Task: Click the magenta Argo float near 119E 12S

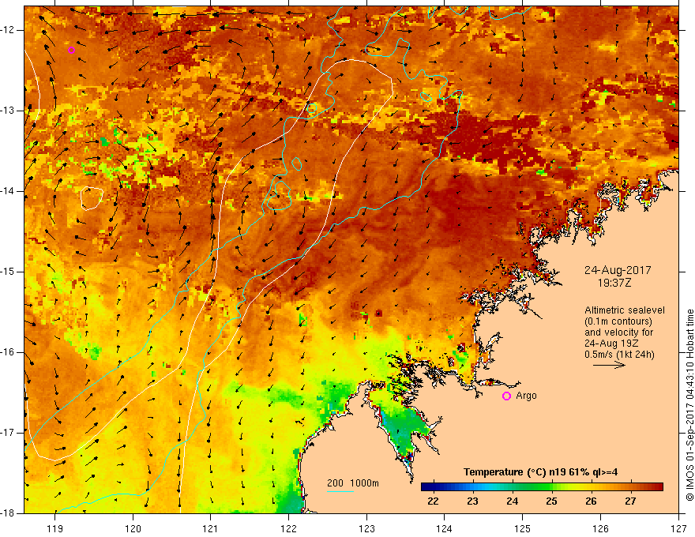Action: (71, 50)
